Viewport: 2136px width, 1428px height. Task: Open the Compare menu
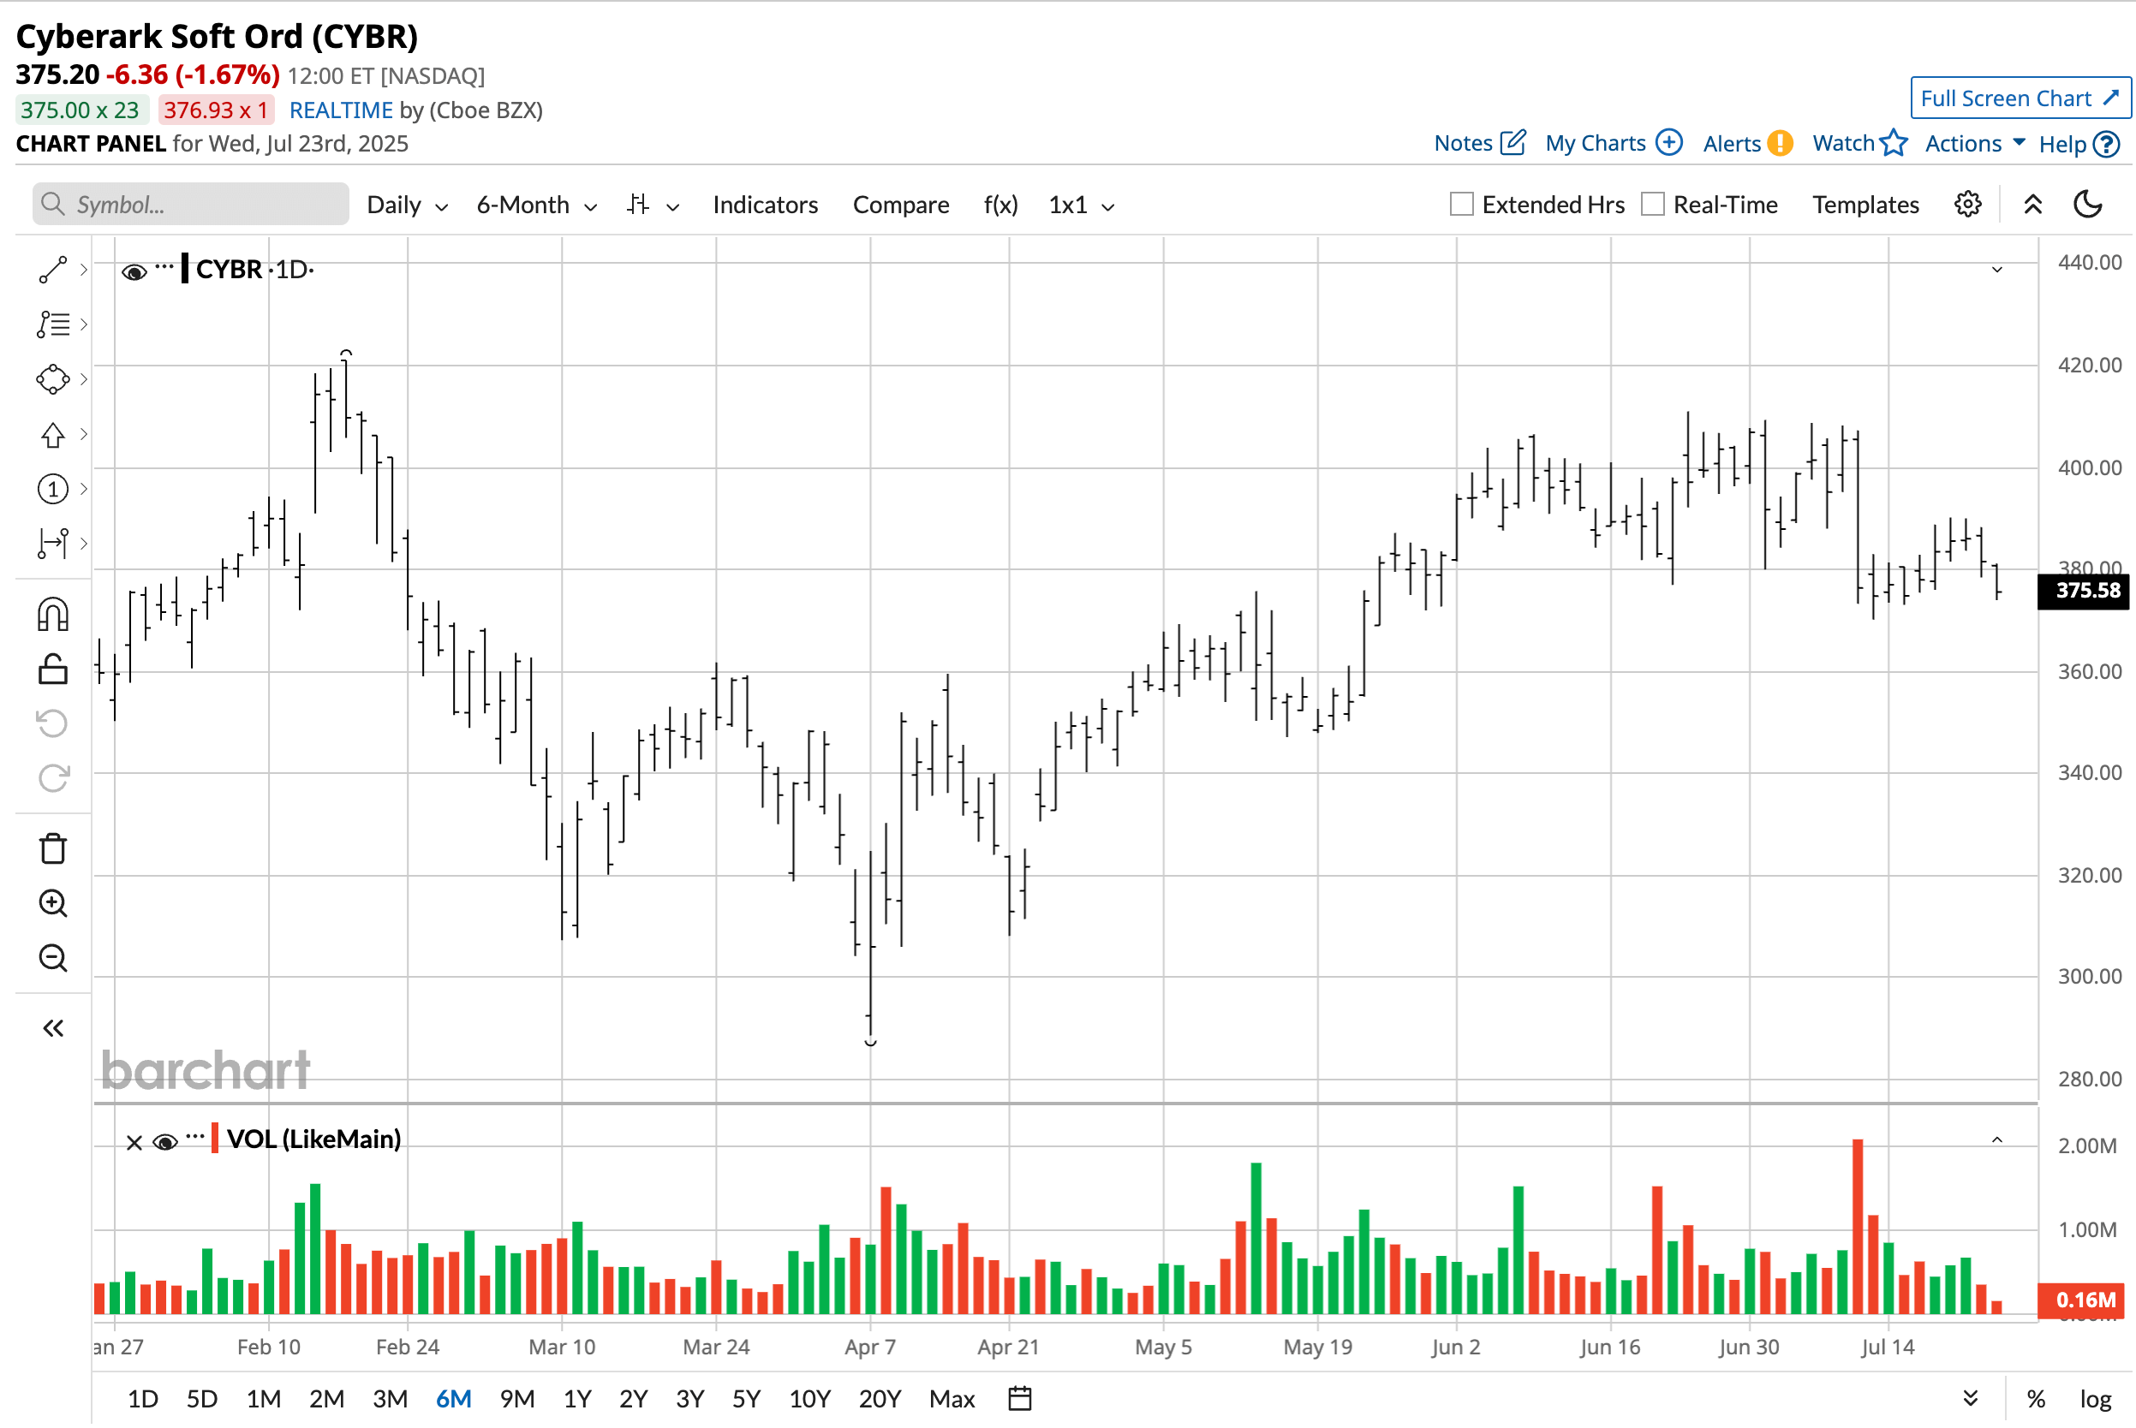pos(901,205)
